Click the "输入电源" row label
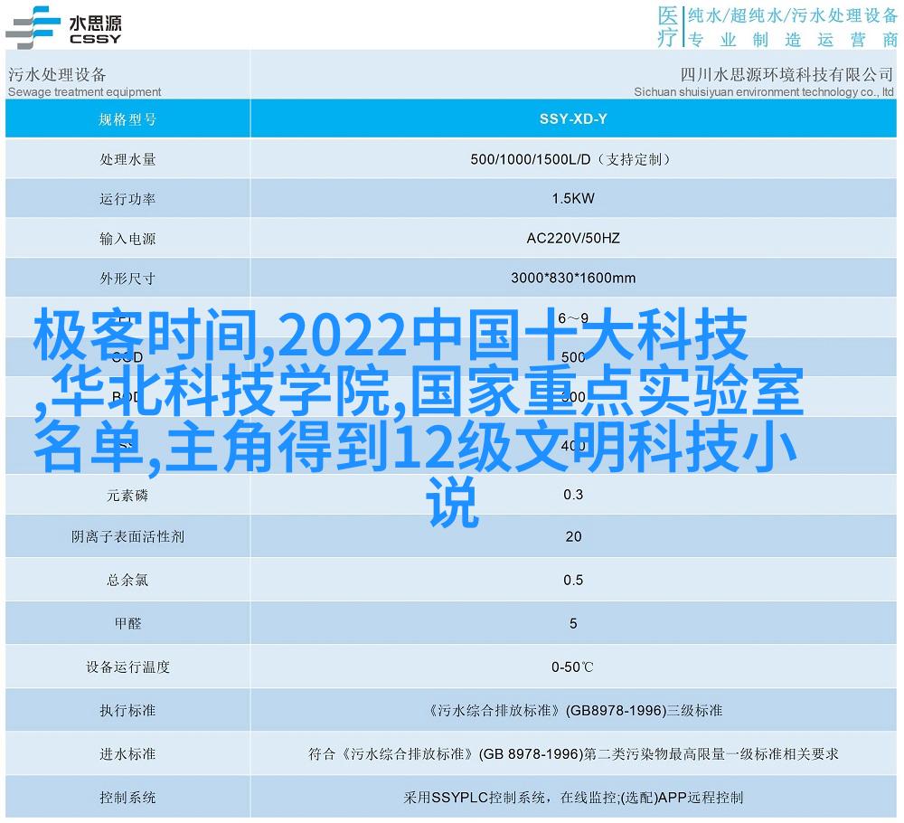Screen dimensions: 904x823 pos(127,239)
